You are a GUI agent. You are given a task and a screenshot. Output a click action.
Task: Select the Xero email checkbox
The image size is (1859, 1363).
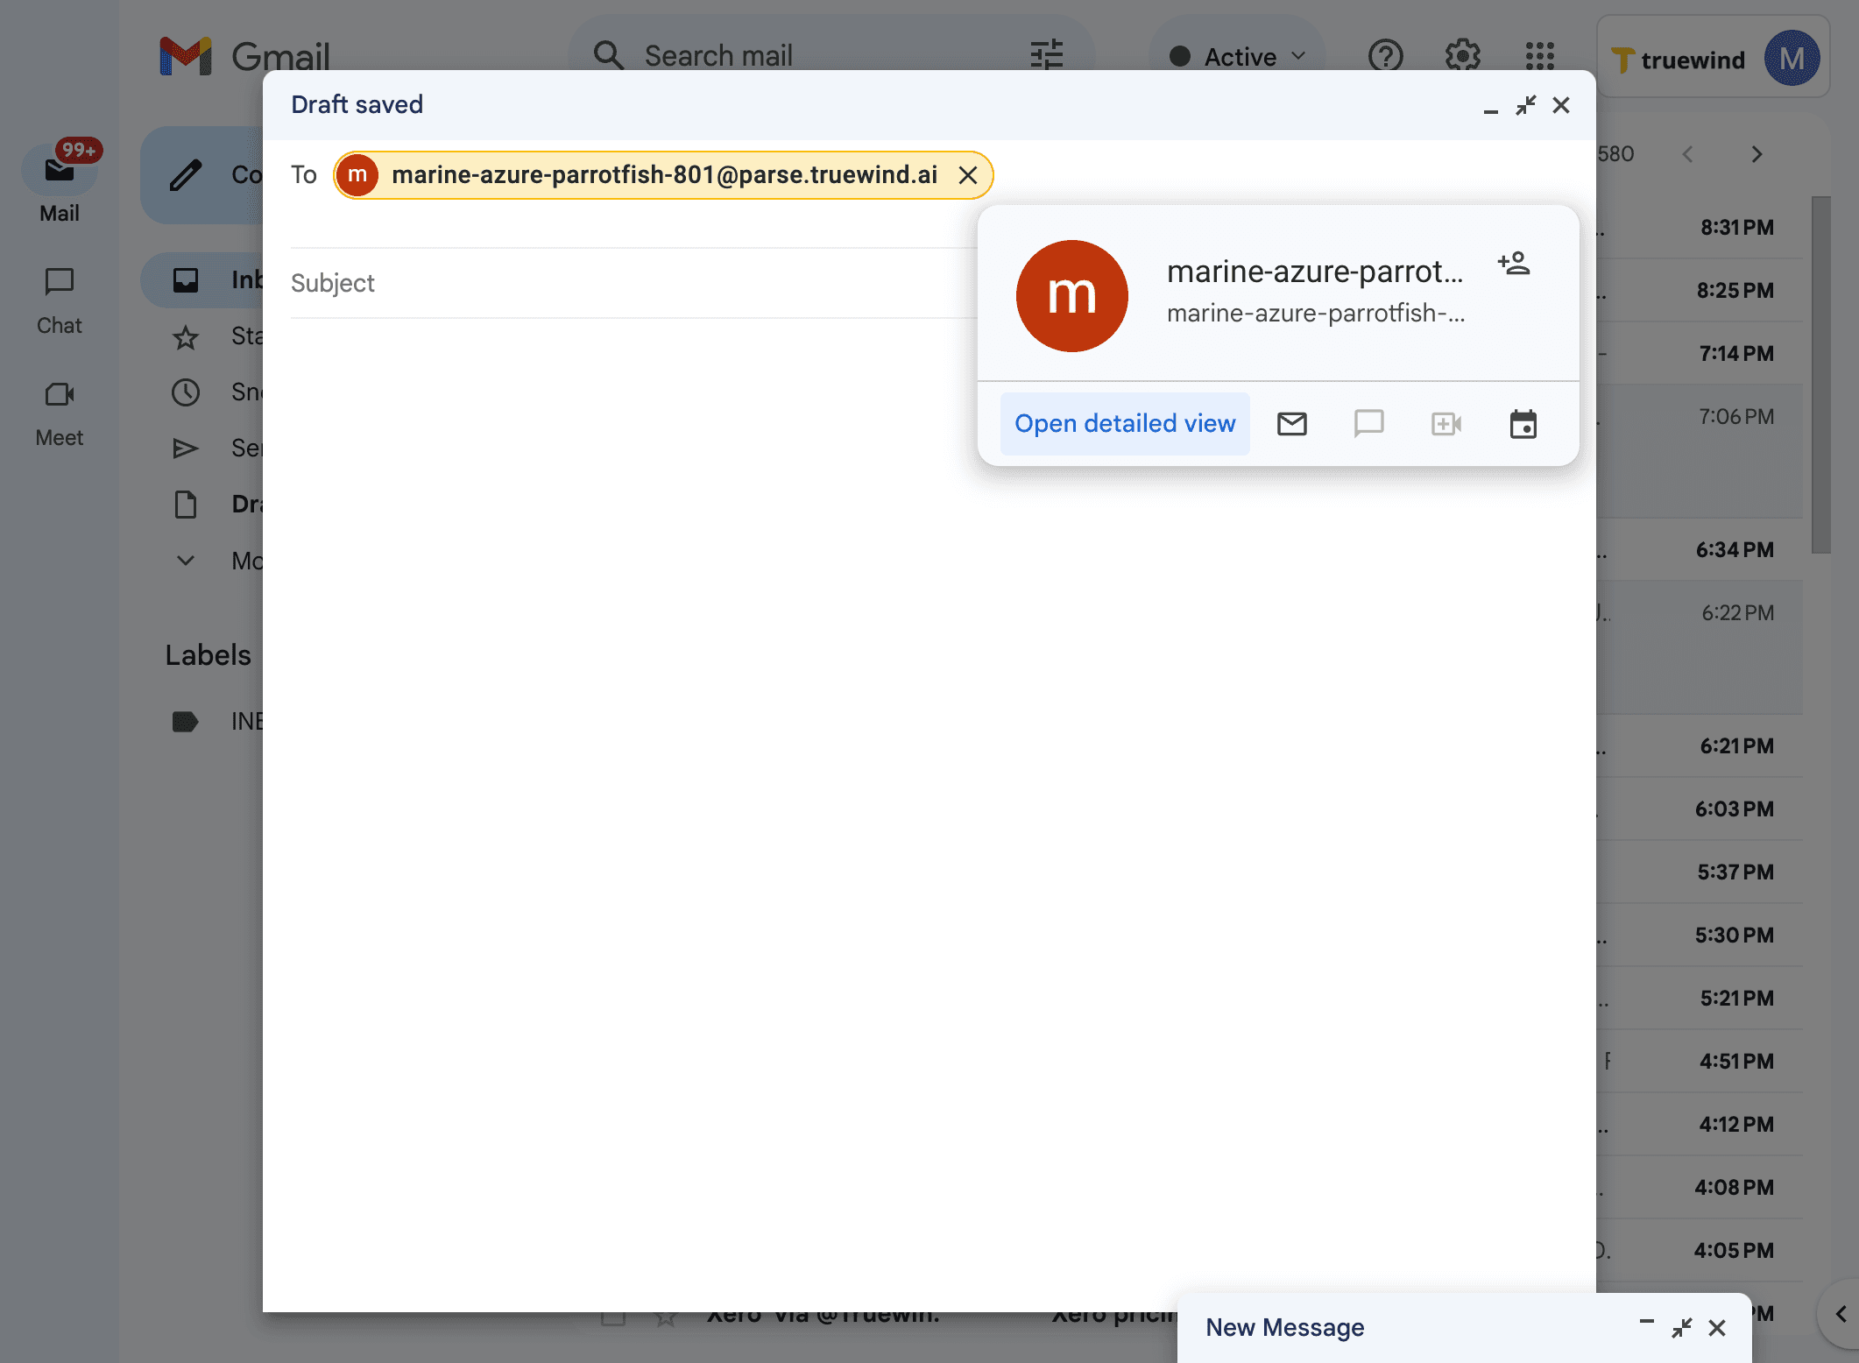(x=611, y=1314)
